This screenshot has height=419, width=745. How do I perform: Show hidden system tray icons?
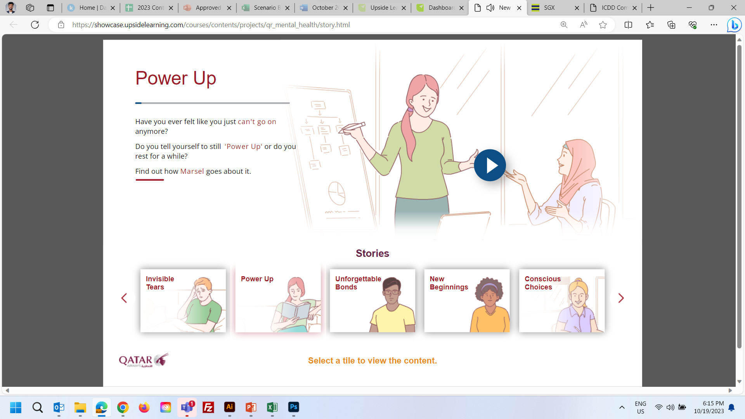click(622, 407)
